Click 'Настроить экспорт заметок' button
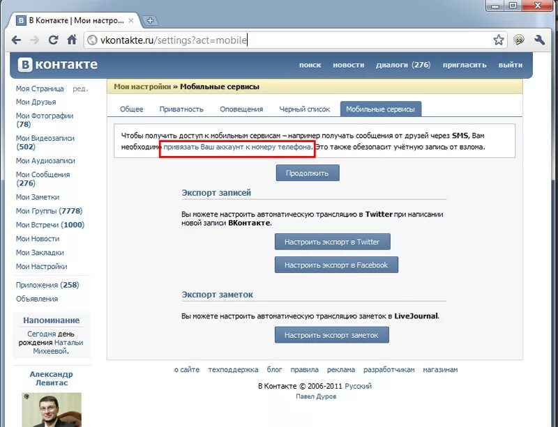This screenshot has width=558, height=427. pos(331,335)
